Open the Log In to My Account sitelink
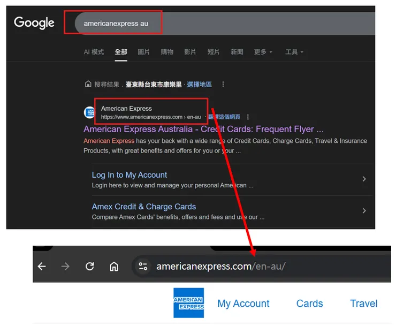The height and width of the screenshot is (326, 396). tap(130, 175)
